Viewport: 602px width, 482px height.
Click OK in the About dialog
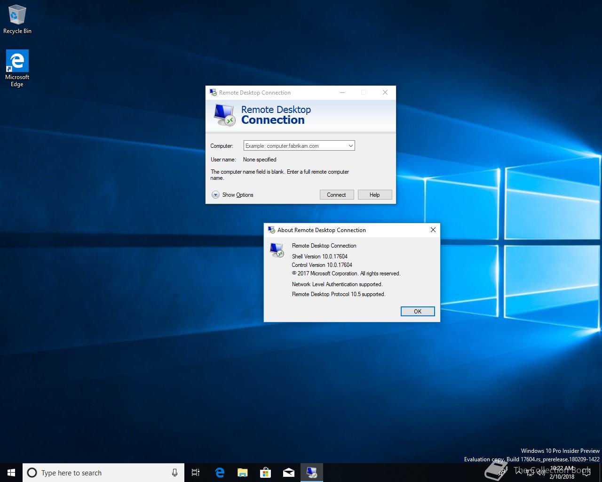pyautogui.click(x=418, y=311)
